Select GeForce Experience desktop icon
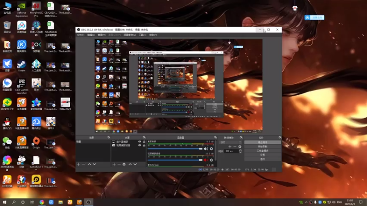 tap(22, 10)
